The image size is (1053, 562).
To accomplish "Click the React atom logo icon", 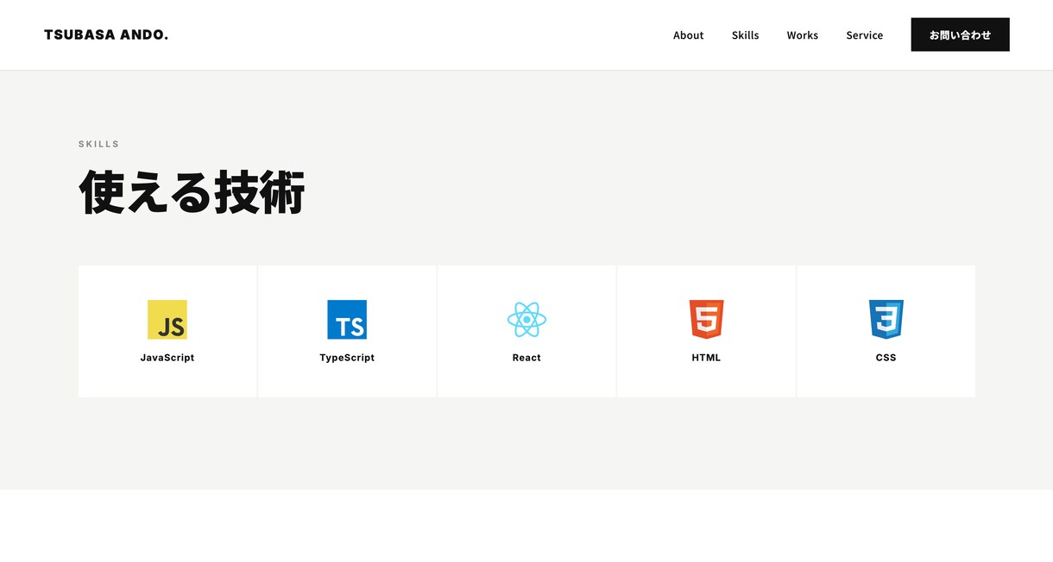I will click(x=526, y=320).
